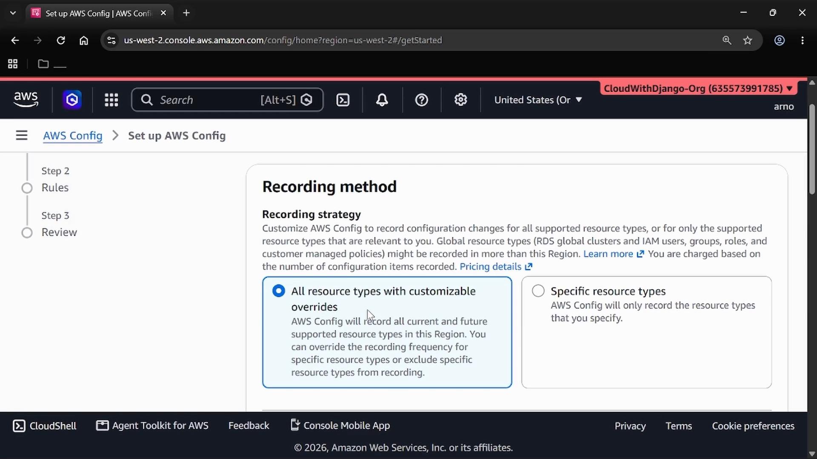Open the Learn more link
Viewport: 817px width, 459px height.
pos(614,254)
